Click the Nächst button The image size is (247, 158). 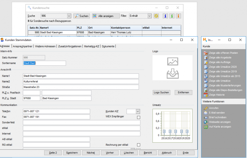[x=91, y=153]
